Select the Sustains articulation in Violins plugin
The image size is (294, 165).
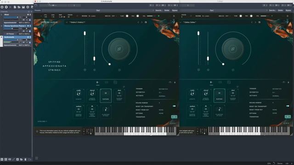pos(106,96)
